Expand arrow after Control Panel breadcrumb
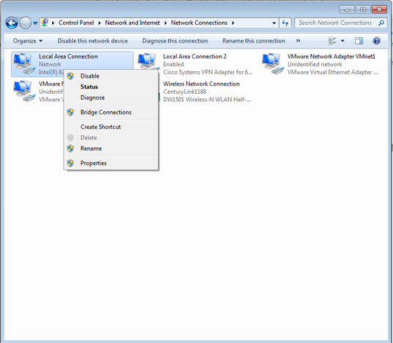This screenshot has width=393, height=343. 100,23
